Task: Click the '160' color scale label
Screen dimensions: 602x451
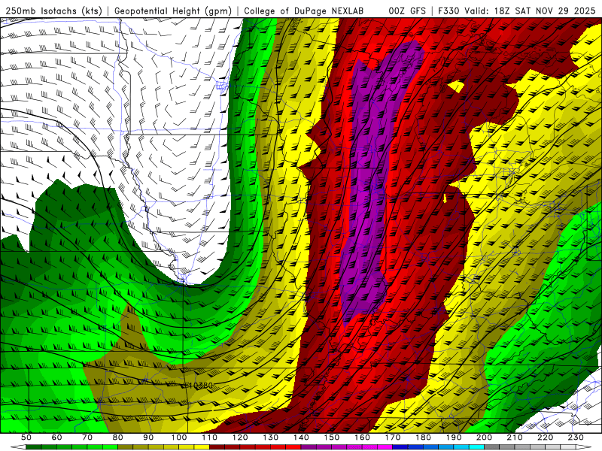Action: tap(362, 437)
